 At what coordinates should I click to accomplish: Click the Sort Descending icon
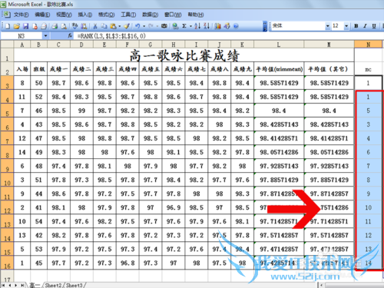pos(207,26)
